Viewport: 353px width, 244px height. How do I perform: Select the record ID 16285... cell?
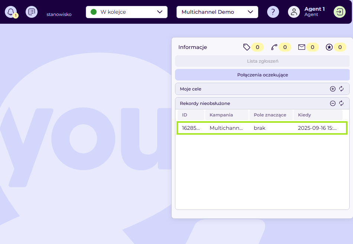click(x=191, y=128)
